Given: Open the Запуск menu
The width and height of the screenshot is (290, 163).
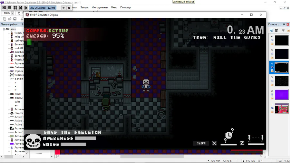Looking at the screenshot, I should (x=84, y=7).
